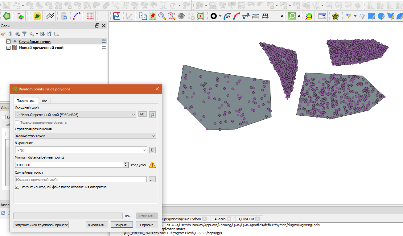This screenshot has width=403, height=236.
Task: Click the yellow star bookmark icon
Action: [x=335, y=16]
